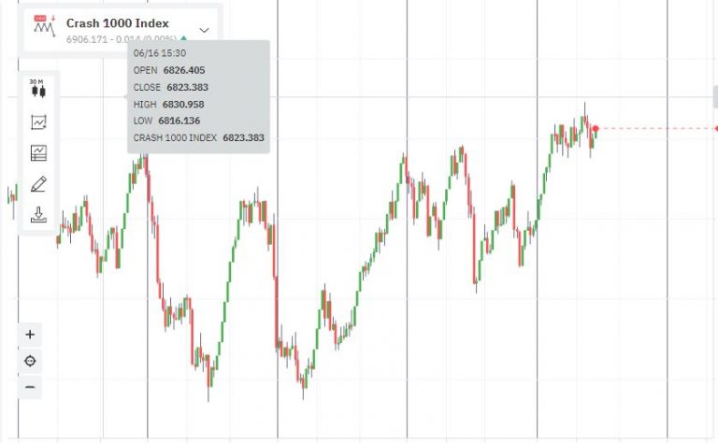Zoom out with the minus button

point(30,387)
